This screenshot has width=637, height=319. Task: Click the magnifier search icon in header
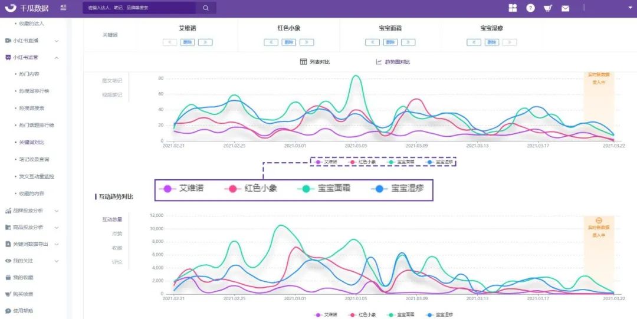tap(206, 8)
